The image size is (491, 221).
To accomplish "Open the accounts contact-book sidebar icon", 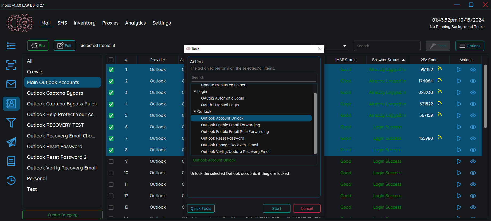I will 11,104.
